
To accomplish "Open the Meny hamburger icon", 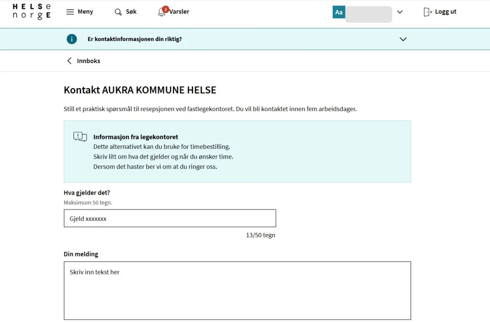I will point(70,12).
